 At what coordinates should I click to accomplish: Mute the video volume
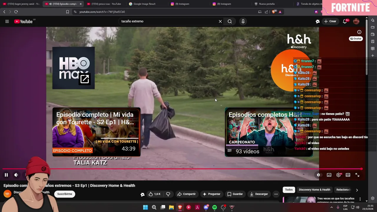16,175
